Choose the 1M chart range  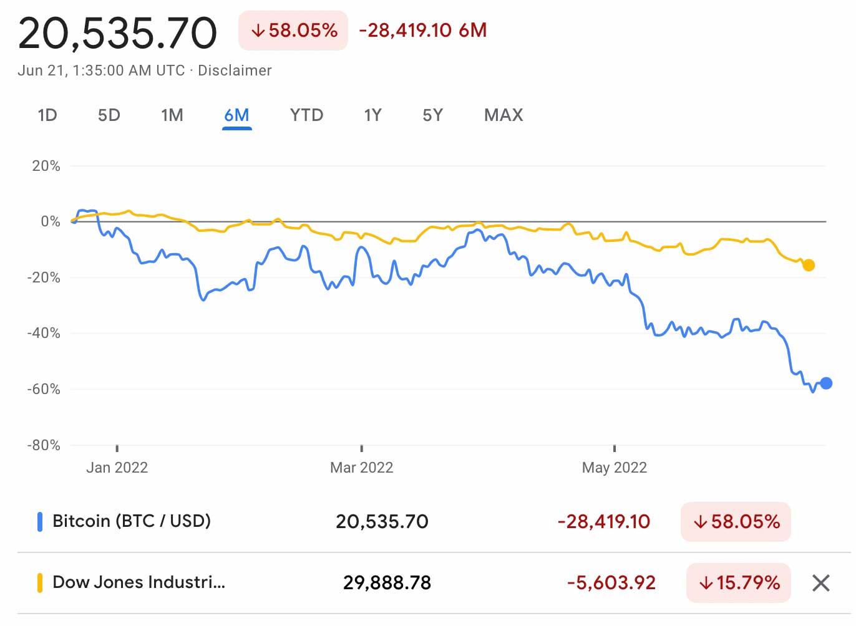(172, 115)
